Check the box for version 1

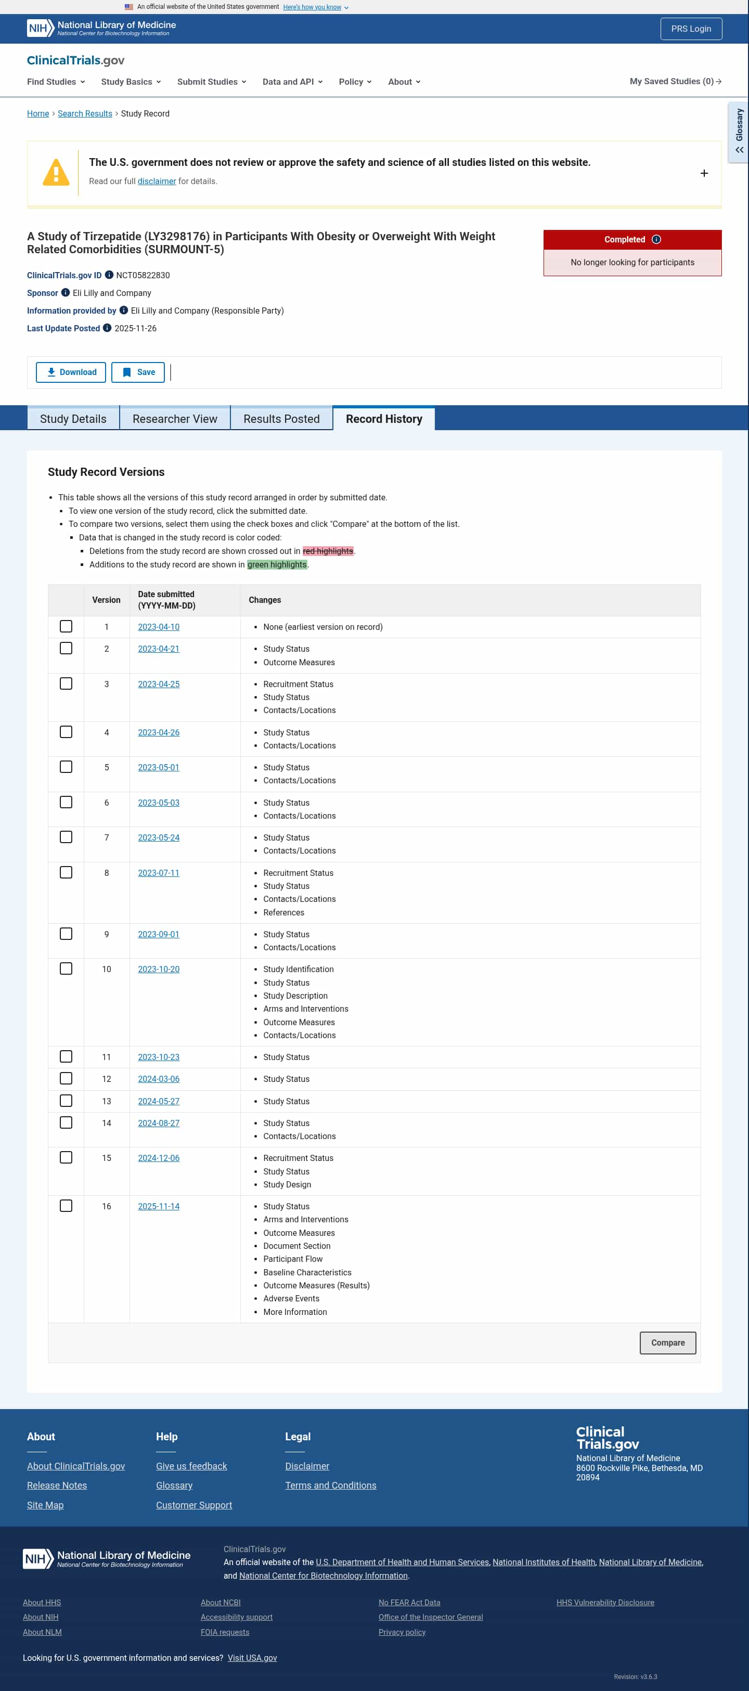[x=66, y=626]
